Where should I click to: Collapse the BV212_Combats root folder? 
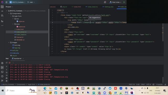point(7,11)
